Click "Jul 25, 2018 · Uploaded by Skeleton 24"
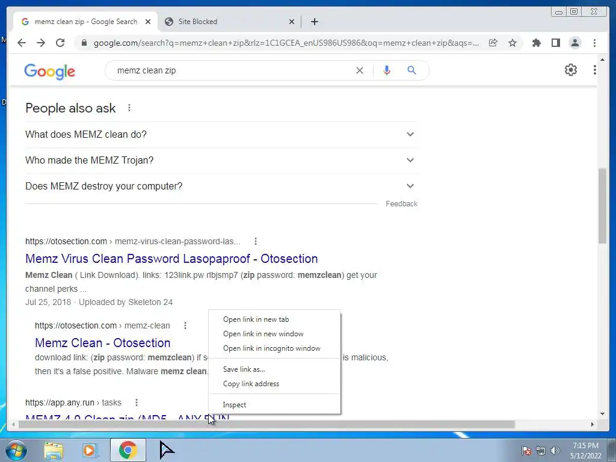The height and width of the screenshot is (462, 616). [99, 302]
